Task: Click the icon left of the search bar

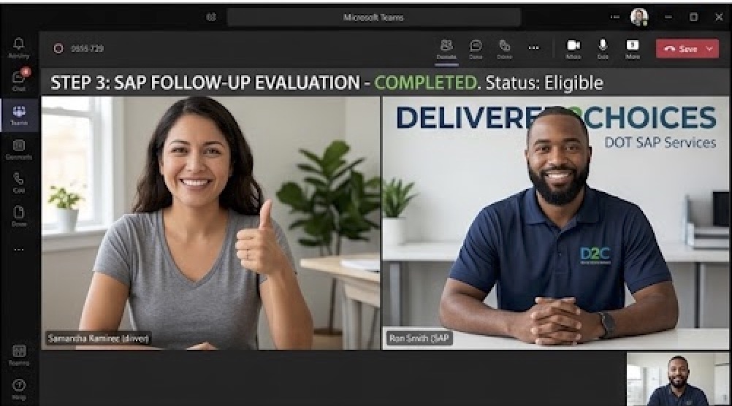Action: click(x=211, y=18)
